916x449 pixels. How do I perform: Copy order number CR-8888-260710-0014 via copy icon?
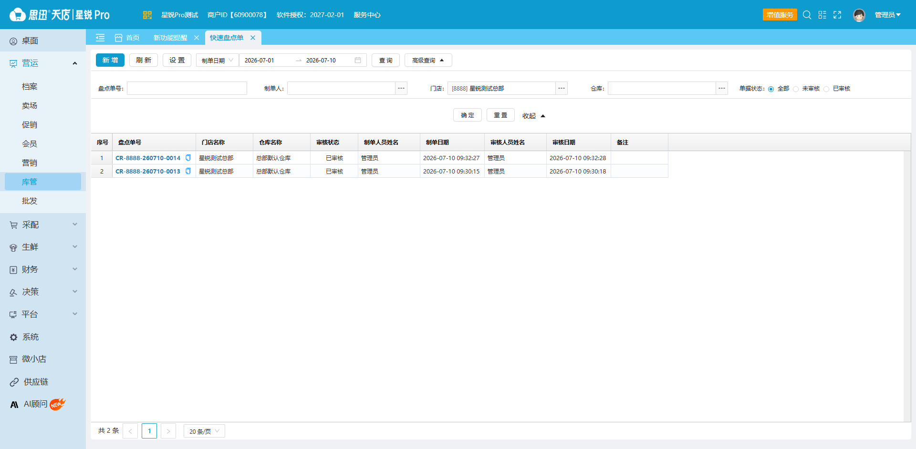point(188,158)
